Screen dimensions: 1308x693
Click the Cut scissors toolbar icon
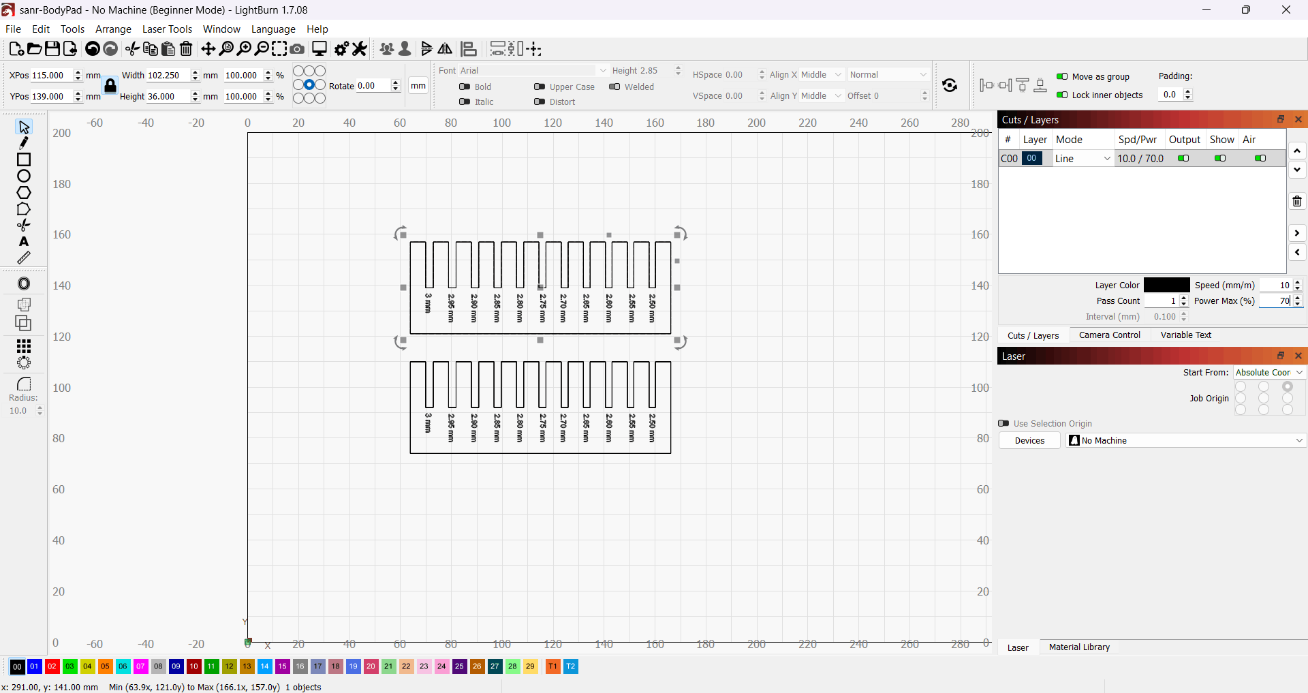click(132, 48)
